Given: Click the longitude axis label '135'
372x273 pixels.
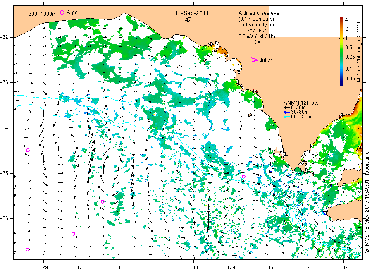Looking at the screenshot, I should click(269, 268).
